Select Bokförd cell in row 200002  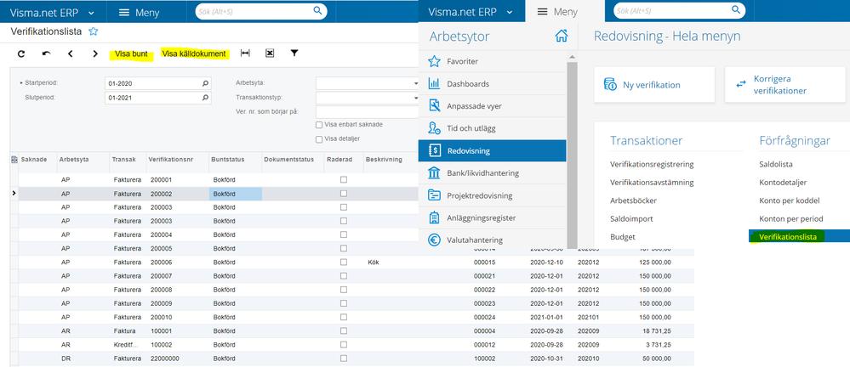[x=236, y=194]
